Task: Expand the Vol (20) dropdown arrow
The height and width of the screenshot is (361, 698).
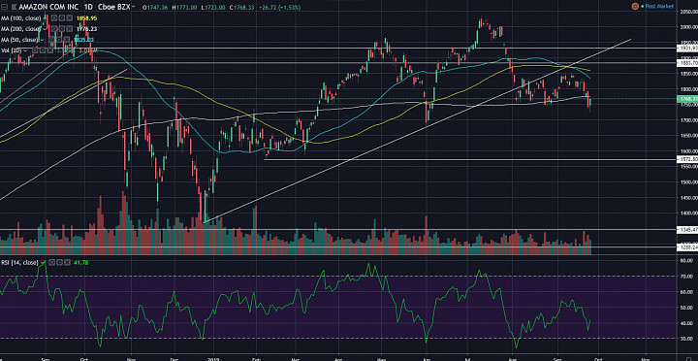Action: 26,50
